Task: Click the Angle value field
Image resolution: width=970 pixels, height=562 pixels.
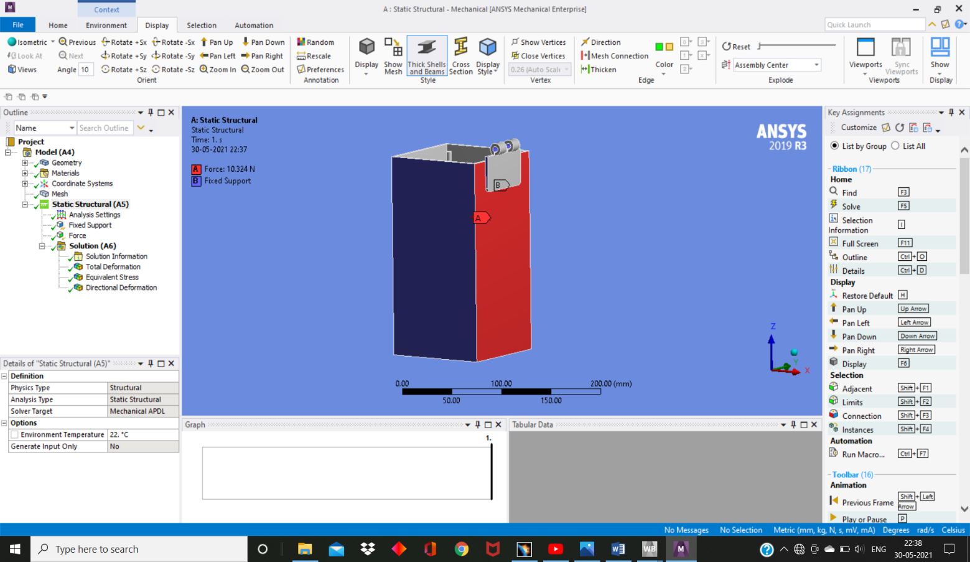Action: pos(86,70)
